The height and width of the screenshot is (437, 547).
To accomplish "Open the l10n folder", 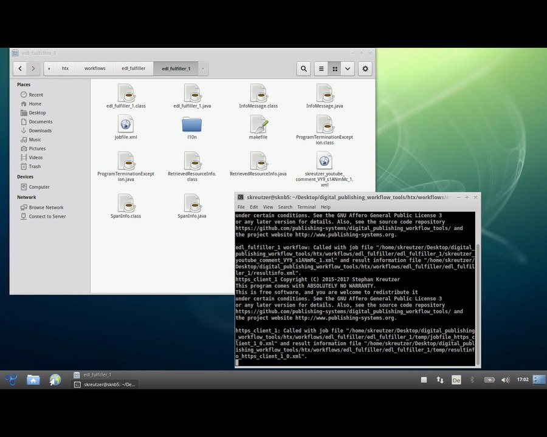I will (x=192, y=125).
